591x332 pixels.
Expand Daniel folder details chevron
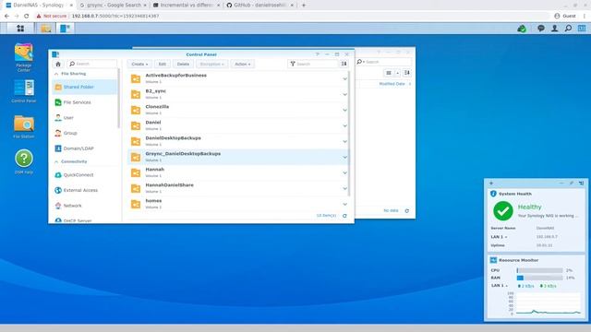(344, 125)
